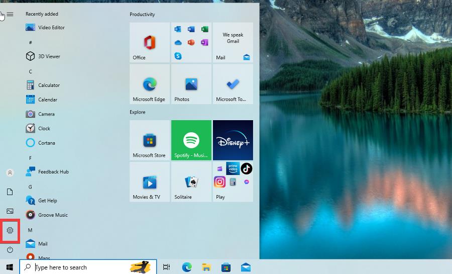Screen dimensions: 452x274
Task: Launch Cortana from app list
Action: (40, 143)
